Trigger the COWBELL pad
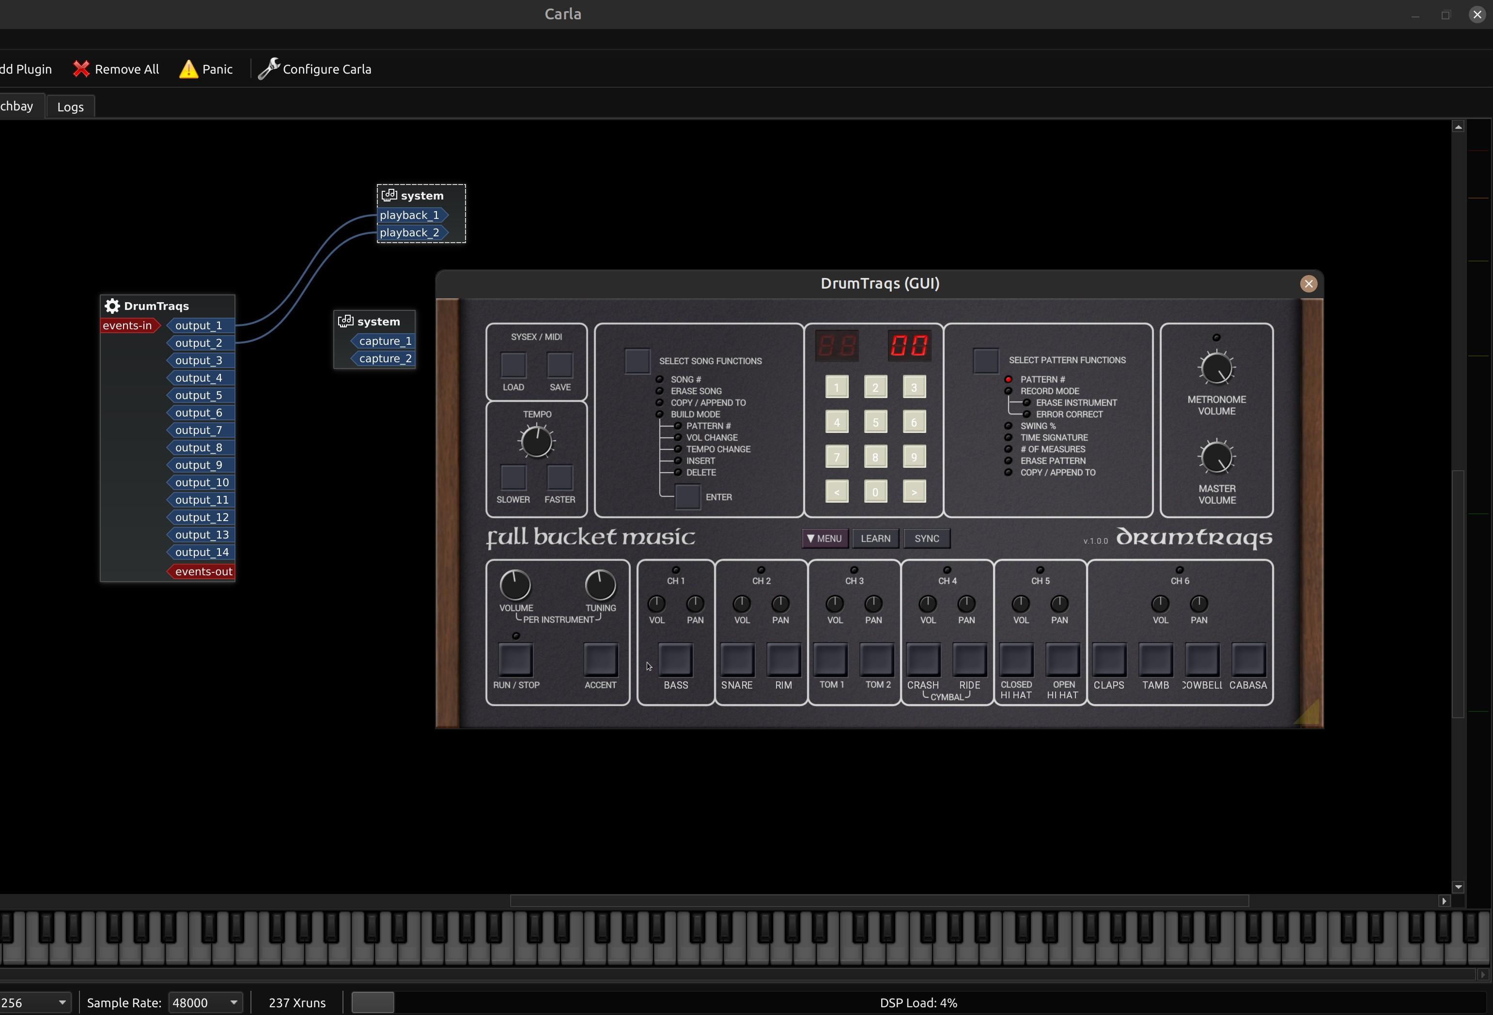Viewport: 1493px width, 1015px height. pos(1202,660)
